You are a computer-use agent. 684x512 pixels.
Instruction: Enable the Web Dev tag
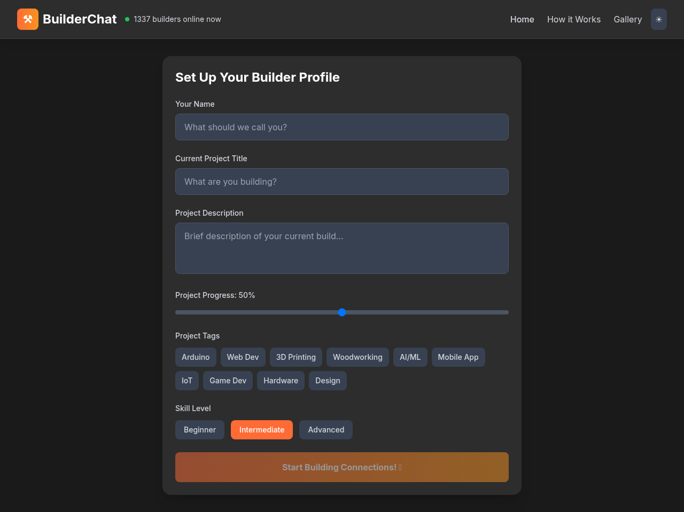(243, 357)
